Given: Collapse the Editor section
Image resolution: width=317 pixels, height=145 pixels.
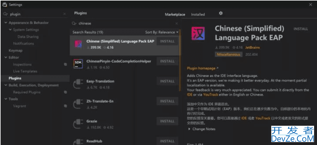Looking at the screenshot, I should click(x=6, y=57).
